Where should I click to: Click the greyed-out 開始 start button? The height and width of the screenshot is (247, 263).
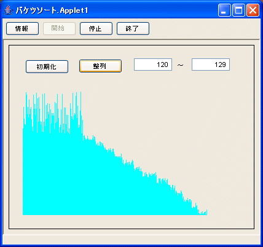59,29
